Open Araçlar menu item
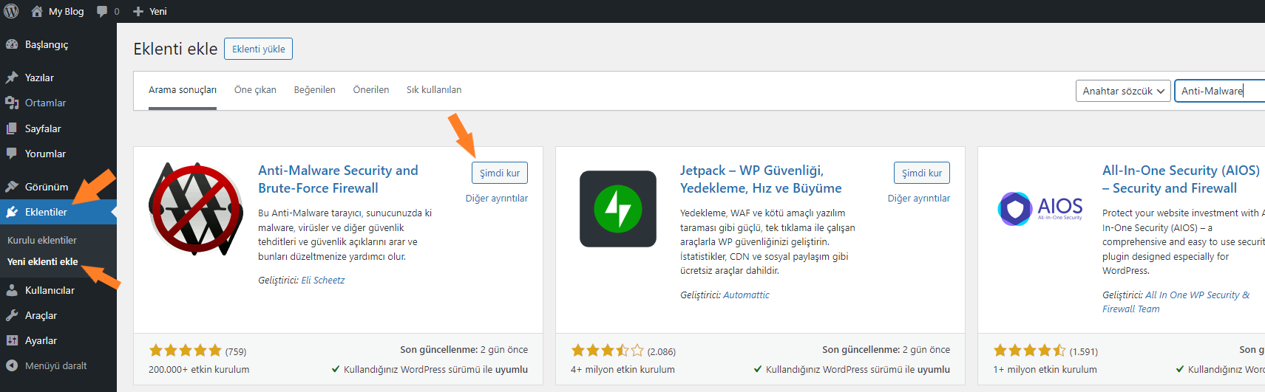This screenshot has height=392, width=1265. point(41,315)
